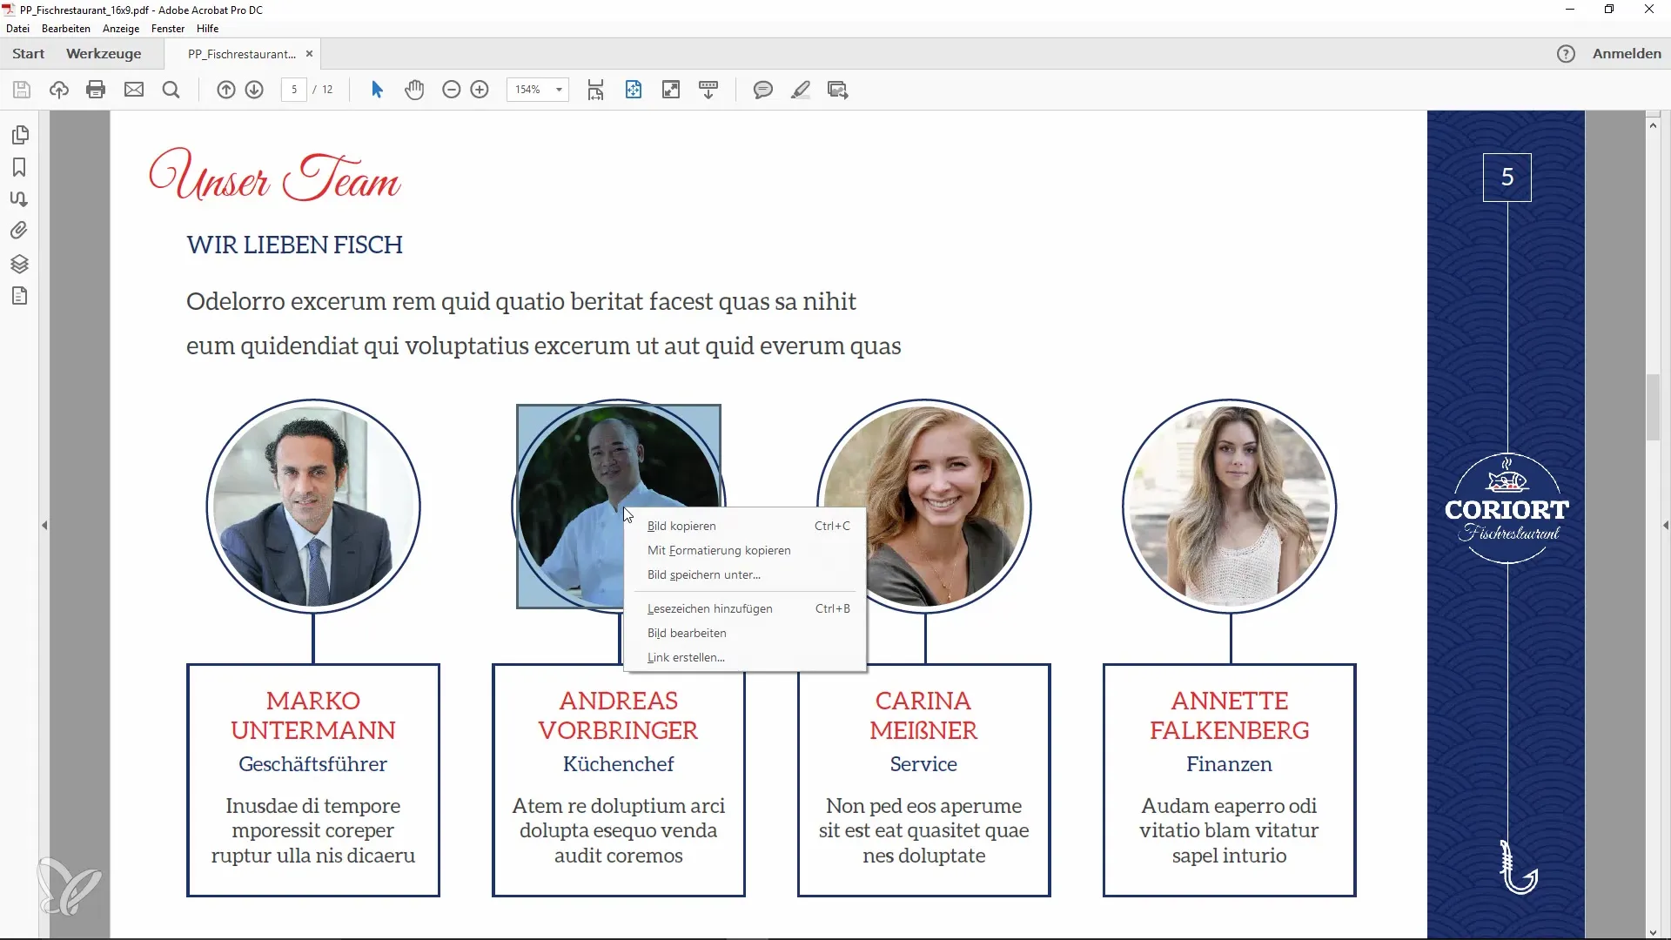Collapse left navigation pane arrow
This screenshot has width=1671, height=940.
click(x=44, y=525)
